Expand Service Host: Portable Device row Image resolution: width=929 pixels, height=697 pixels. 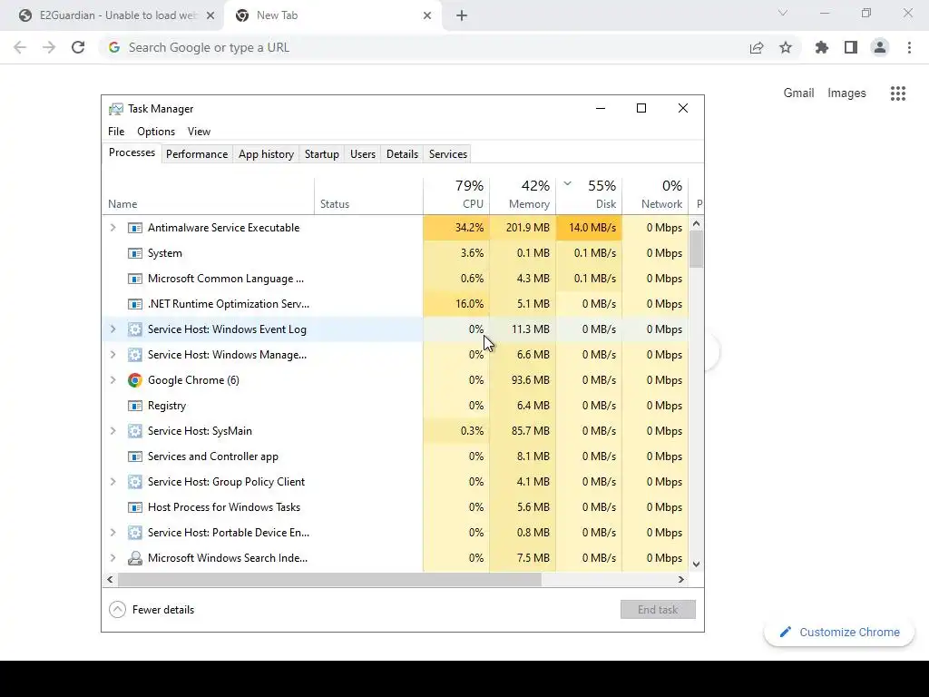click(x=112, y=533)
